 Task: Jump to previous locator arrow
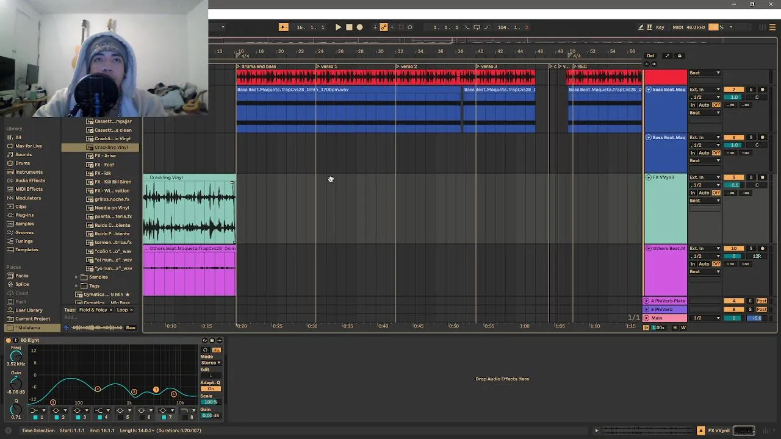point(647,63)
